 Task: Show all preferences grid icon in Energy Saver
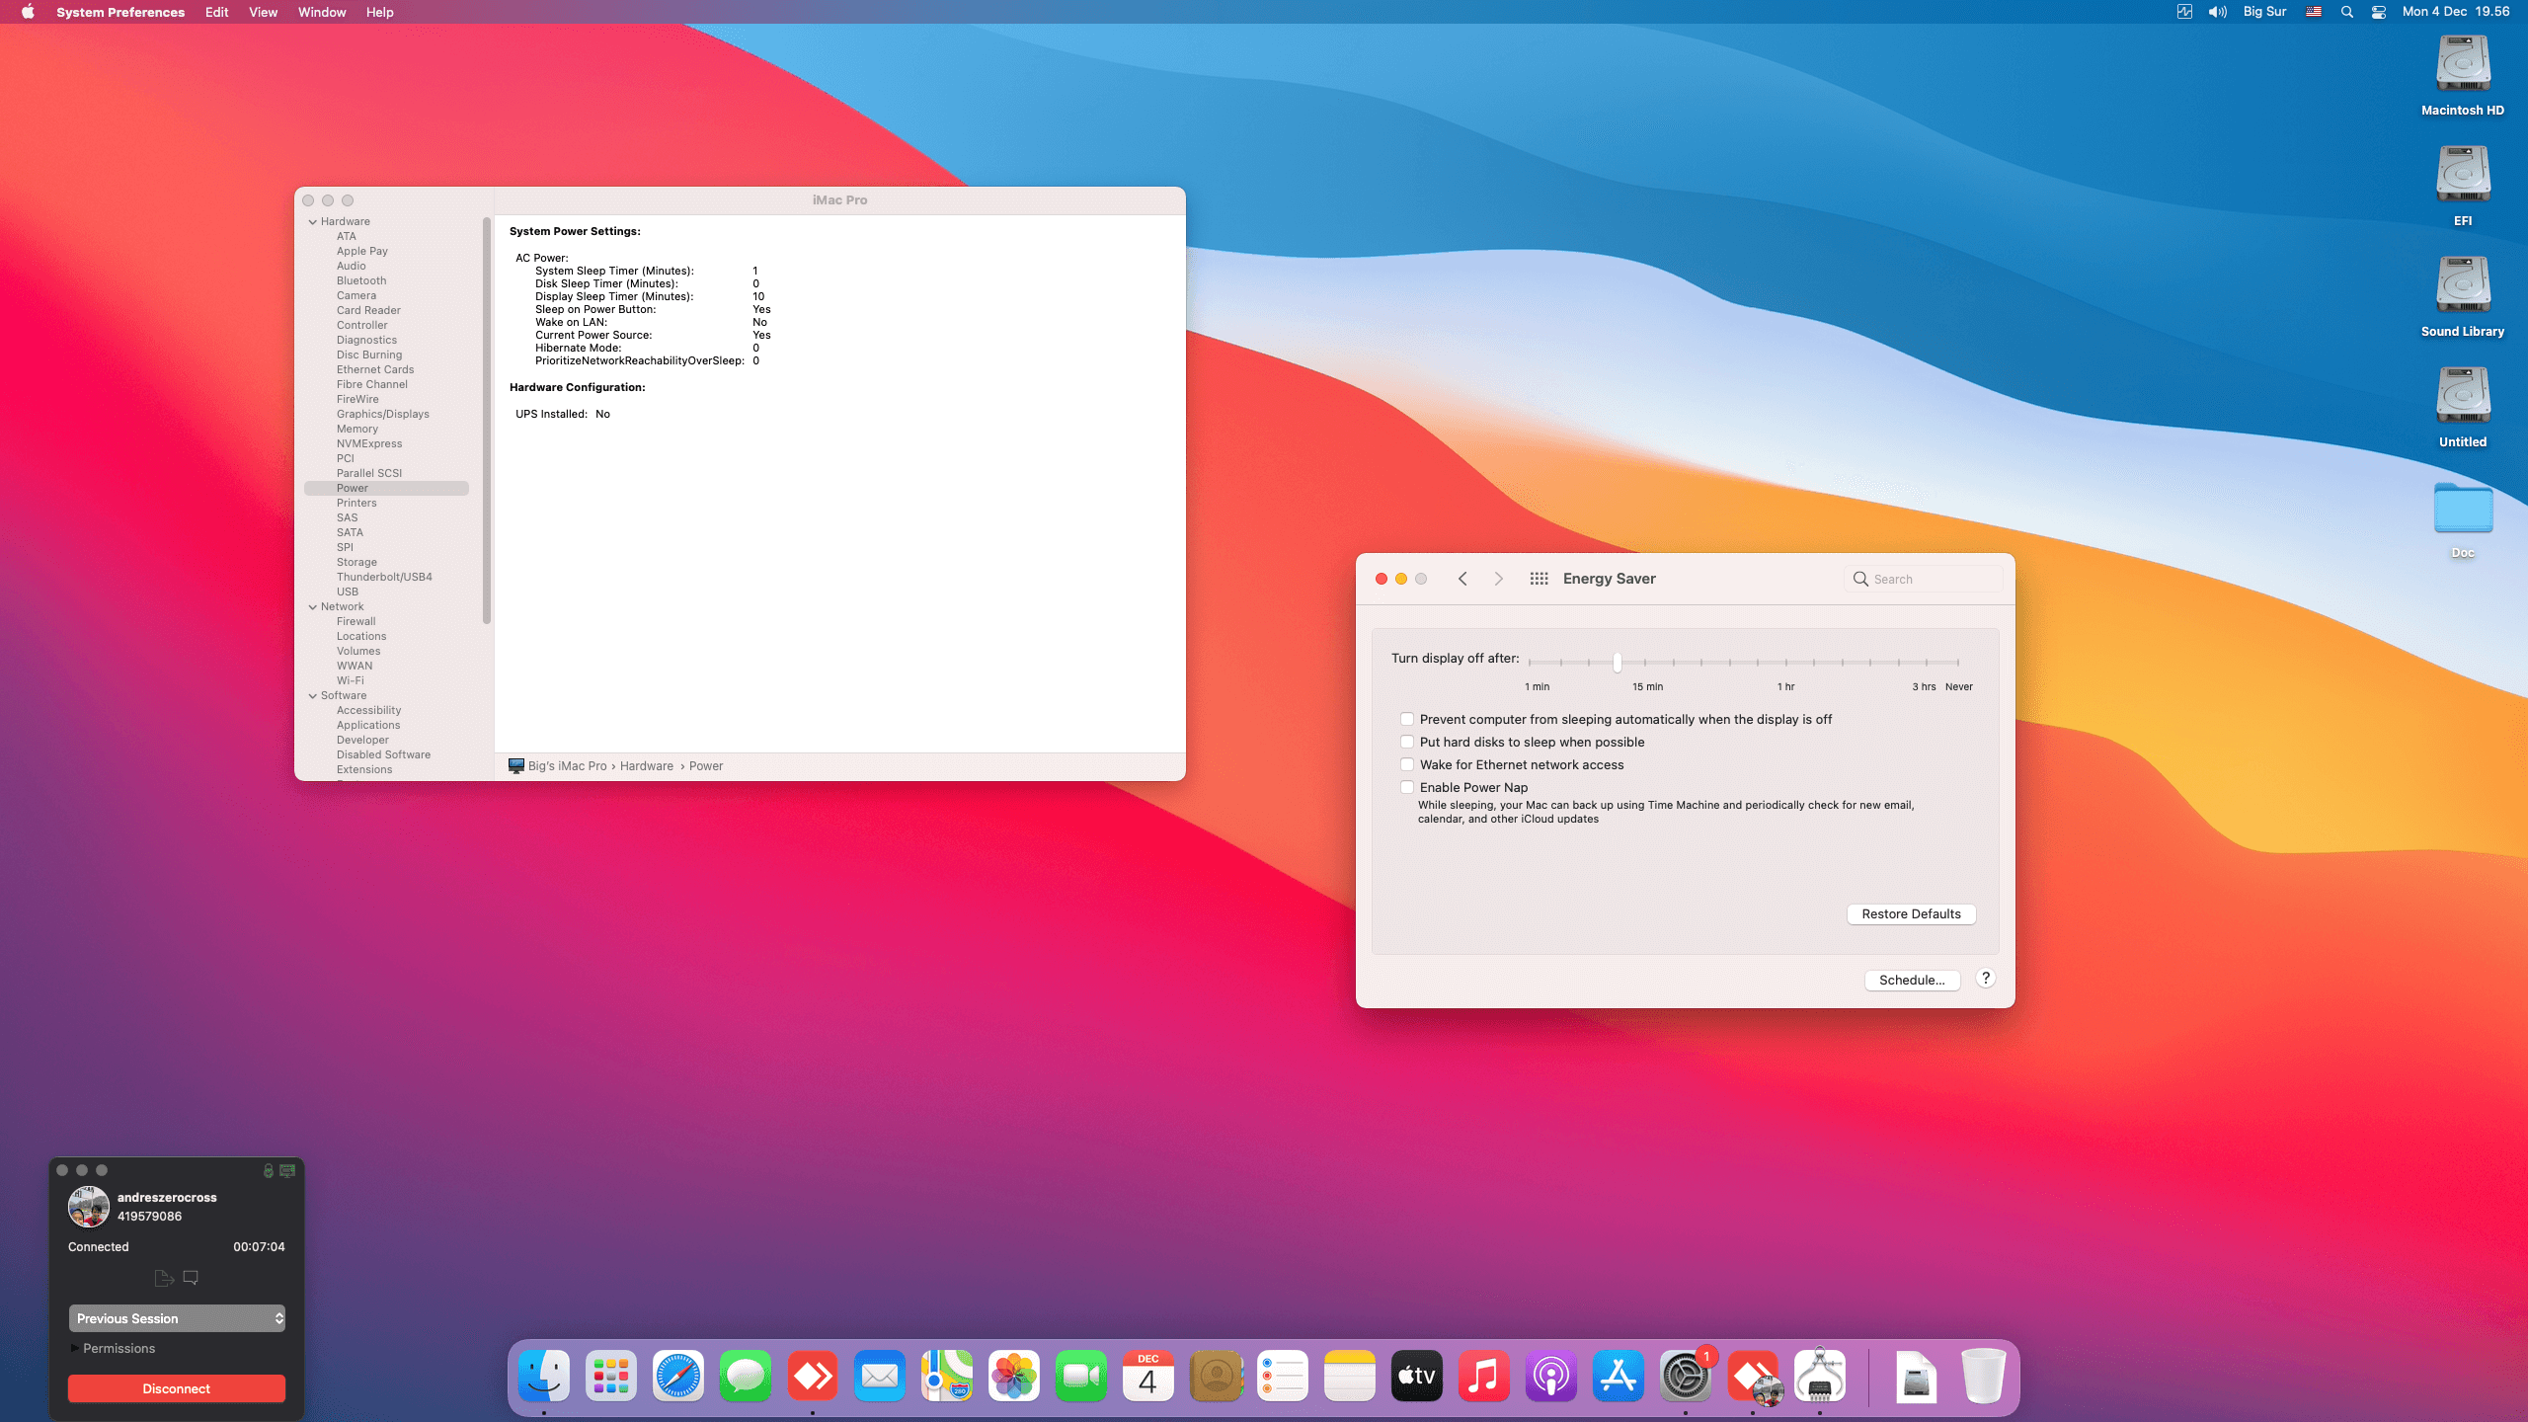pos(1539,579)
